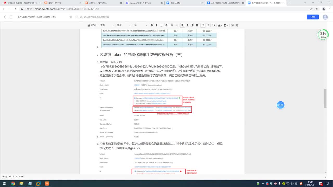Image resolution: width=333 pixels, height=187 pixels.
Task: Open Chrome's three-dot menu
Action: tap(329, 9)
